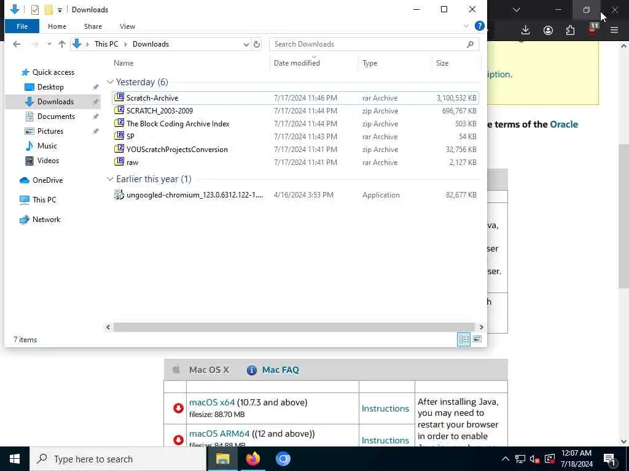Open Quick Access Toolbar customize dropdown

pyautogui.click(x=60, y=10)
